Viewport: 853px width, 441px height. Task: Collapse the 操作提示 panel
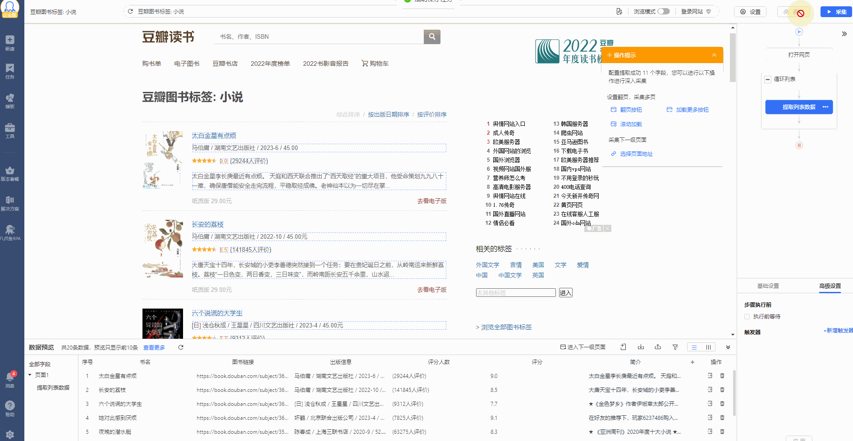pos(714,55)
